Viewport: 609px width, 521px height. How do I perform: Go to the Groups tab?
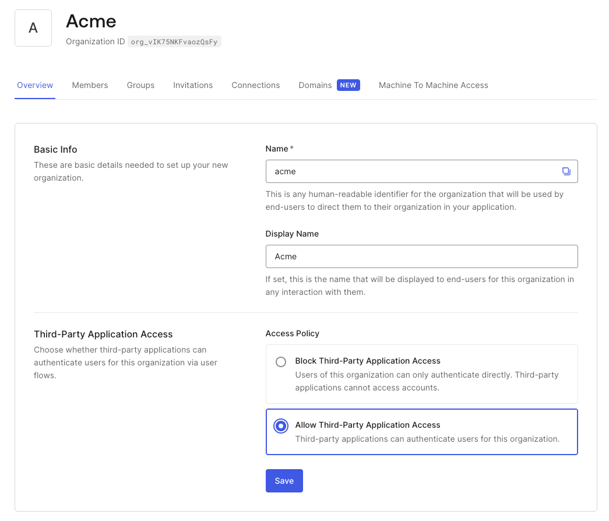point(140,85)
